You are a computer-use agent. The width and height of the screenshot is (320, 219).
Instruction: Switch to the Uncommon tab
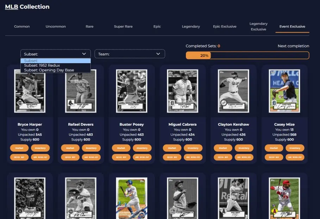[x=56, y=26]
